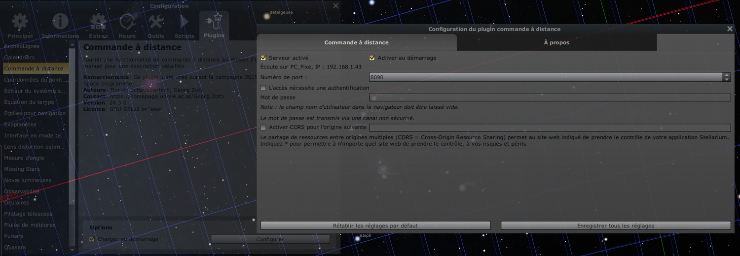Decrease the port number with down arrow
740x256 pixels.
(x=727, y=79)
